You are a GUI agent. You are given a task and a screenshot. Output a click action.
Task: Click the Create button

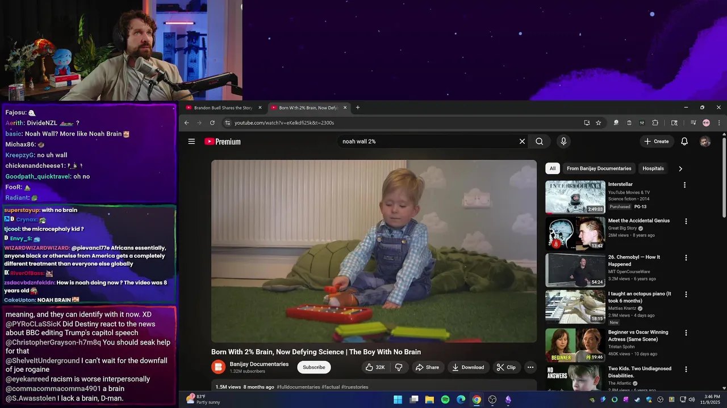[x=657, y=142]
